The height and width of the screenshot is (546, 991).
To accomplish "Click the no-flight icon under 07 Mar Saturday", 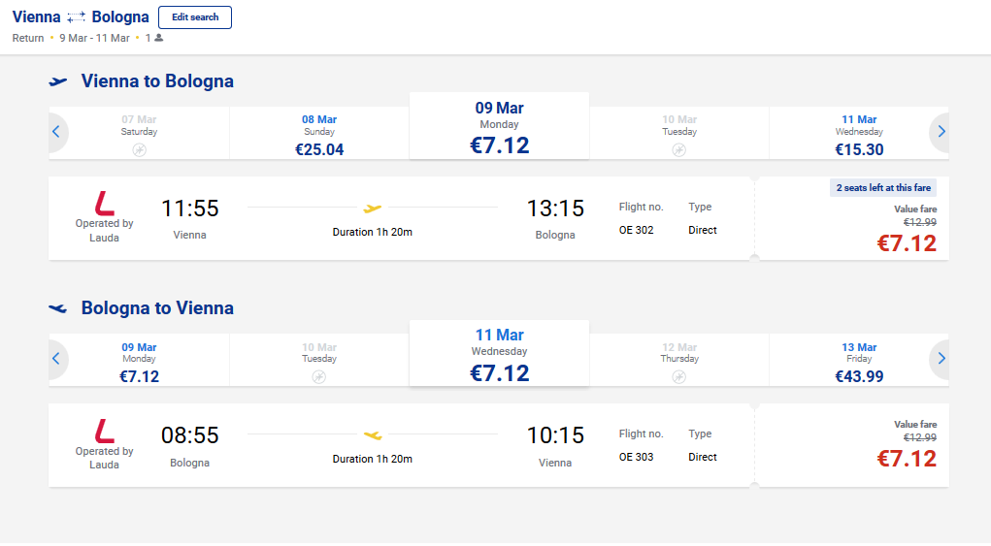I will [x=139, y=150].
